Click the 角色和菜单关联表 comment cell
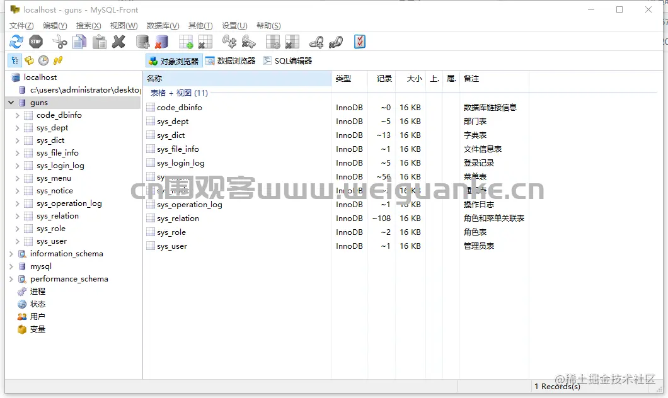The image size is (668, 398). [494, 219]
